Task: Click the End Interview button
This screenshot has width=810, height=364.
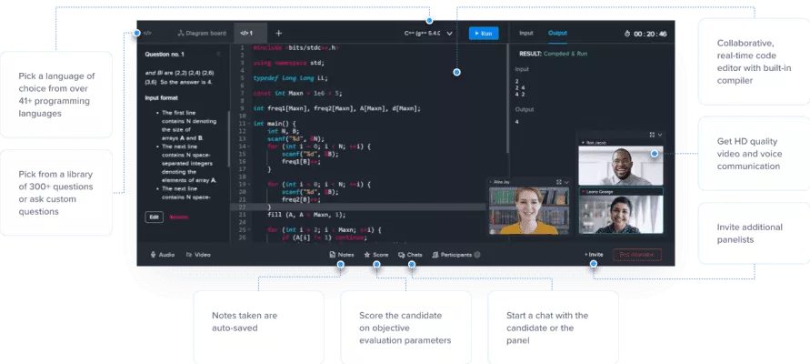Action: point(637,255)
